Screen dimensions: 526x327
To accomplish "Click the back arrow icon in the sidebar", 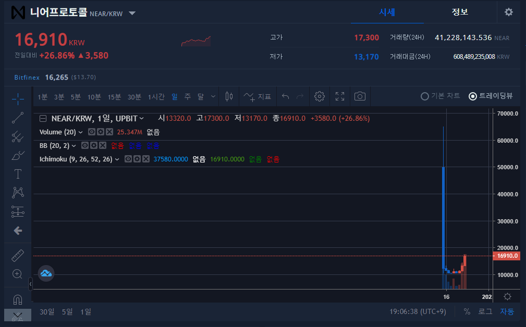I will (18, 231).
